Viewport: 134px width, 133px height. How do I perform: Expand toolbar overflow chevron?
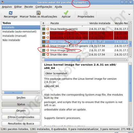pos(129,14)
